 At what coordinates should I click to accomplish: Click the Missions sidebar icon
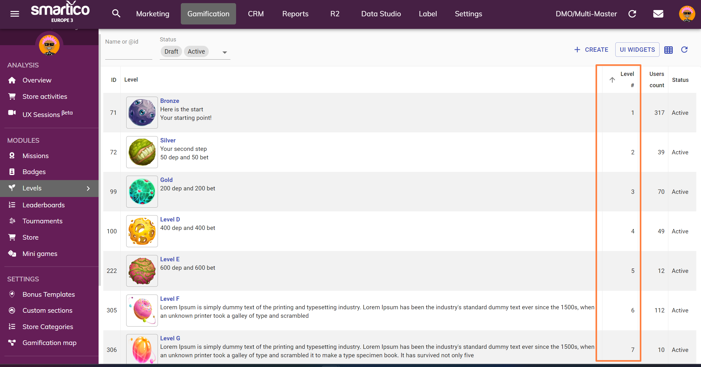pyautogui.click(x=12, y=156)
